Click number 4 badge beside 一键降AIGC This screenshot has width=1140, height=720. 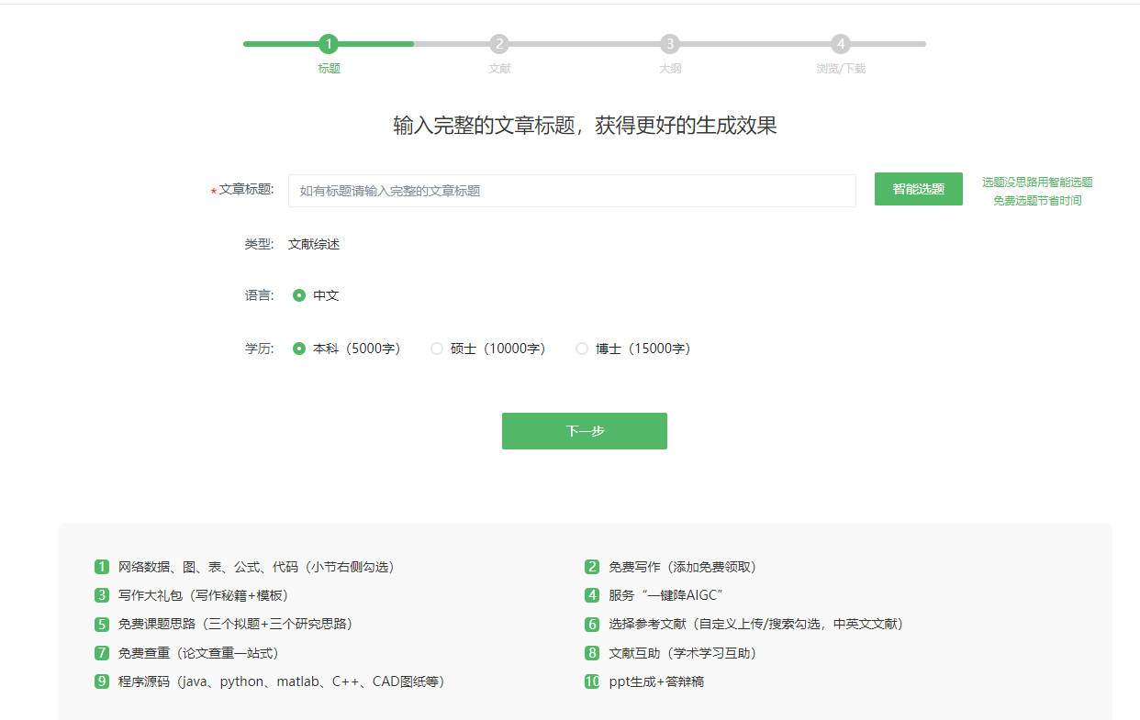pos(592,595)
